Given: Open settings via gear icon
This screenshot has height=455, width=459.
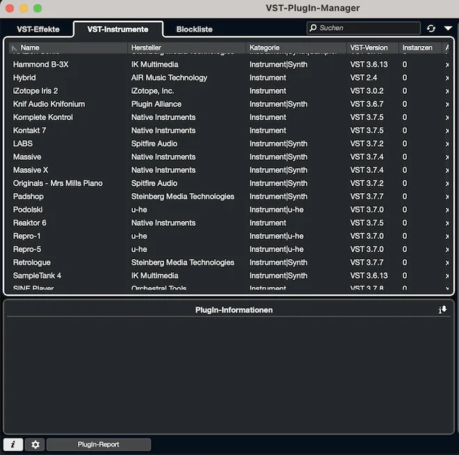Looking at the screenshot, I should point(35,445).
